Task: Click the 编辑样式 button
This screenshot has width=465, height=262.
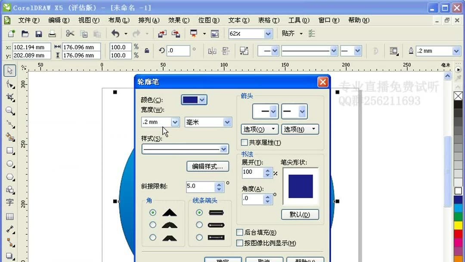Action: [208, 166]
